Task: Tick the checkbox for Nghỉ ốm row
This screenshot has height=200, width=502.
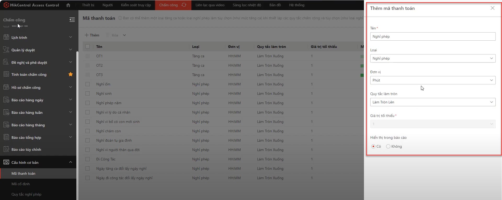Action: tap(88, 84)
